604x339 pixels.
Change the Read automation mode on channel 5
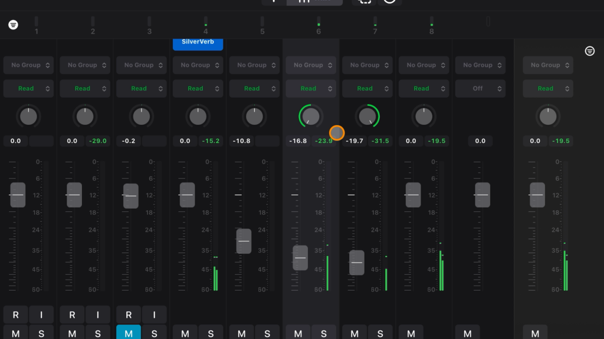(x=254, y=89)
